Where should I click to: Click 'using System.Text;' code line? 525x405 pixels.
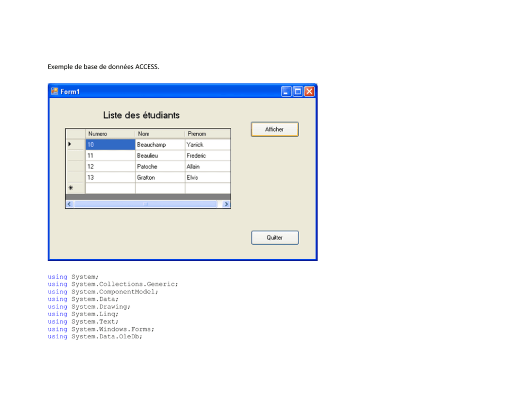(x=83, y=321)
